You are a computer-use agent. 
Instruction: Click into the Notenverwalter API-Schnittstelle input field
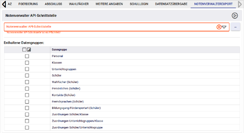(107, 27)
